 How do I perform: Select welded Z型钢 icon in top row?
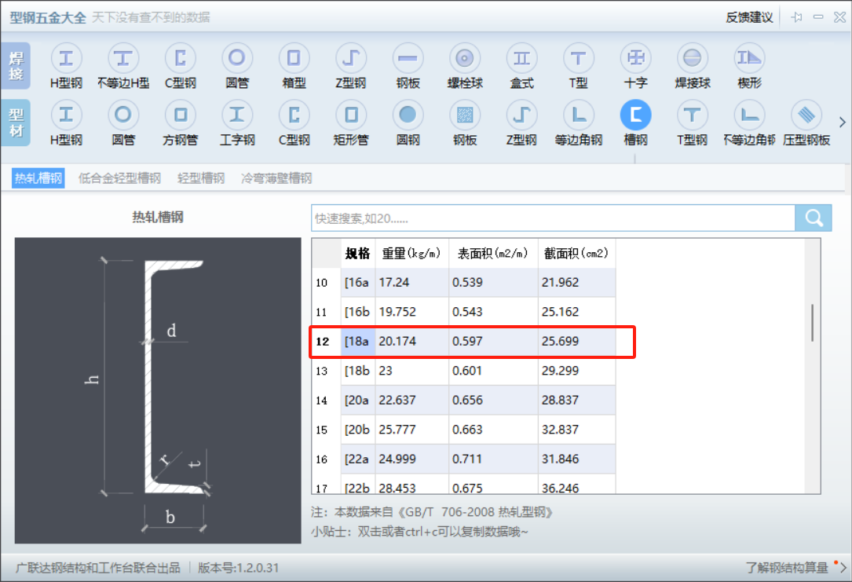(x=351, y=58)
